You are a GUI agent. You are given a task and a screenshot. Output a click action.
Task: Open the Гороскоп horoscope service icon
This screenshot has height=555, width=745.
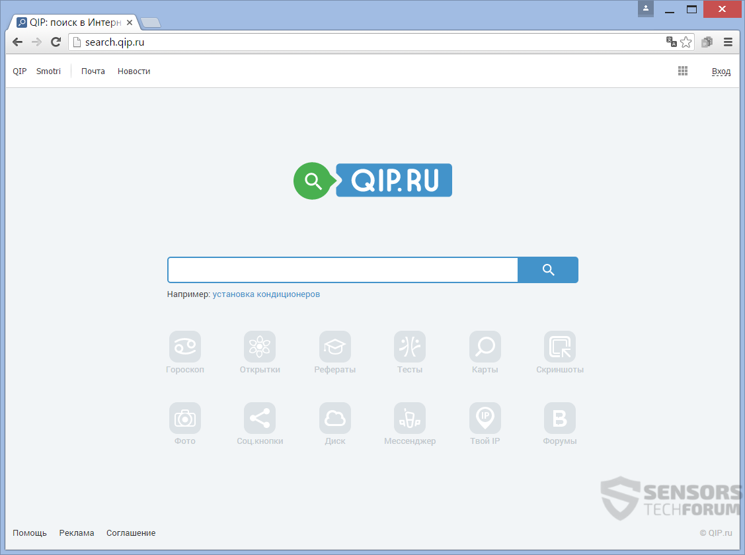coord(185,346)
